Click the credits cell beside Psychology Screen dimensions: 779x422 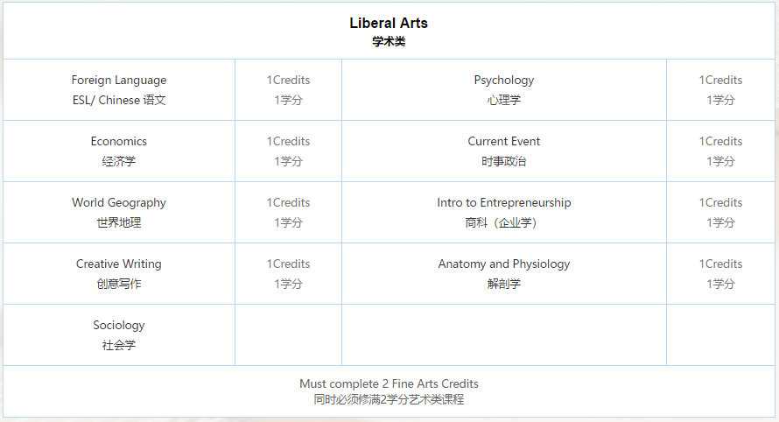tap(720, 89)
